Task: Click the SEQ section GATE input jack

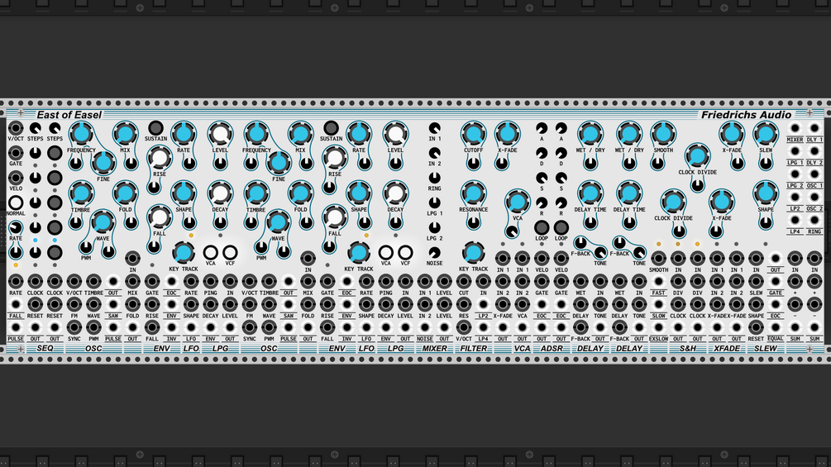Action: 16,153
